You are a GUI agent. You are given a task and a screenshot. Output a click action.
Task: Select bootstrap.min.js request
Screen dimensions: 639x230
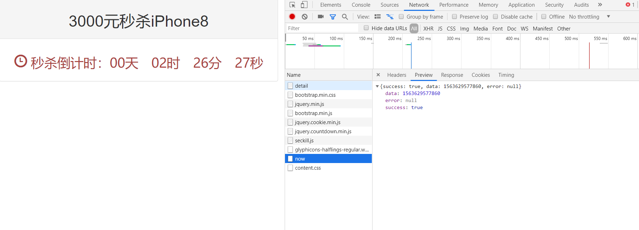(328, 113)
